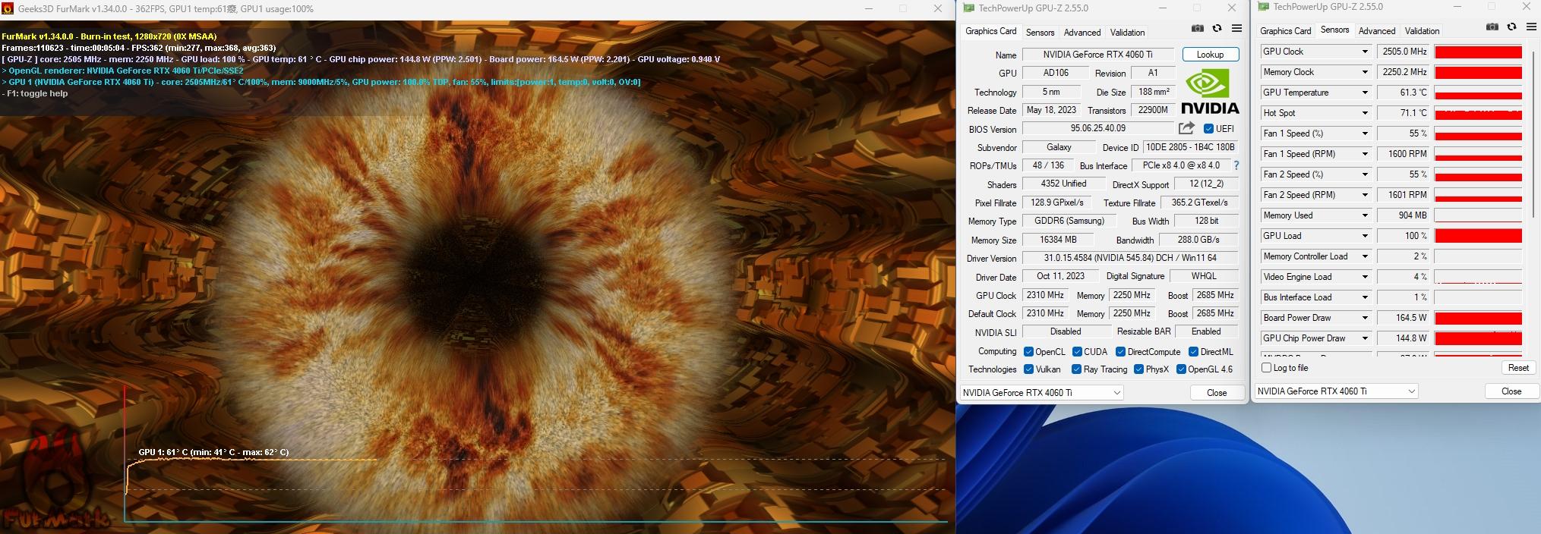Open the Memory Clock sensor dropdown
Viewport: 1541px width, 534px height.
point(1365,72)
